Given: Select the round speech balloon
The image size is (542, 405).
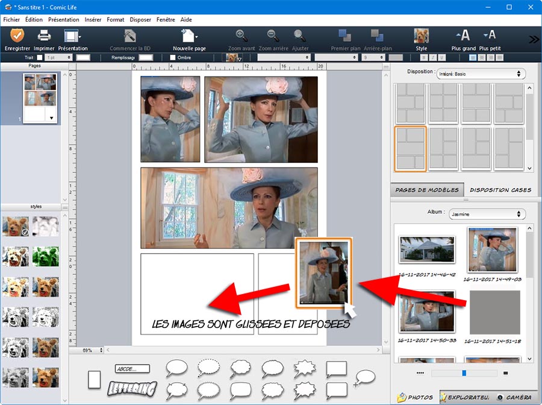Looking at the screenshot, I should click(176, 368).
